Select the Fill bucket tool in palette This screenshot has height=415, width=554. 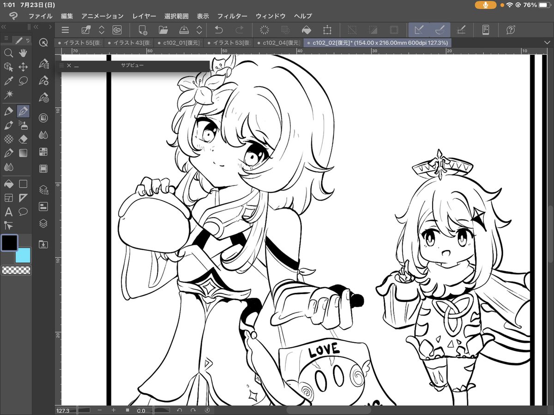pyautogui.click(x=8, y=184)
